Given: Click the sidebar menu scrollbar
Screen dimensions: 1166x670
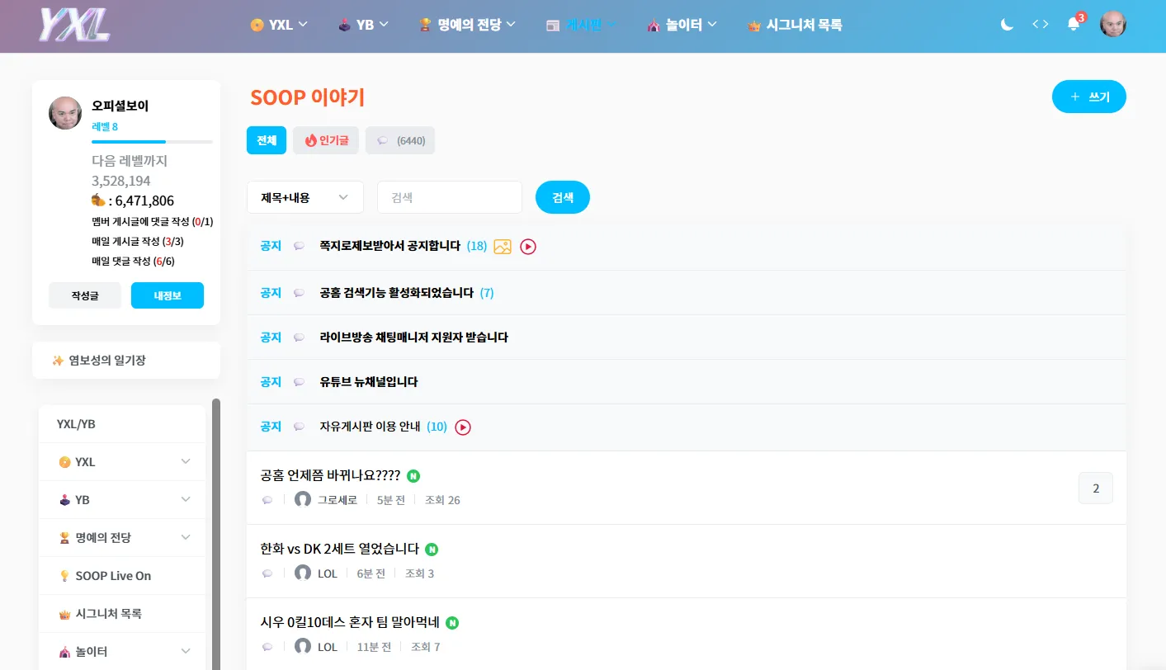Looking at the screenshot, I should click(216, 535).
